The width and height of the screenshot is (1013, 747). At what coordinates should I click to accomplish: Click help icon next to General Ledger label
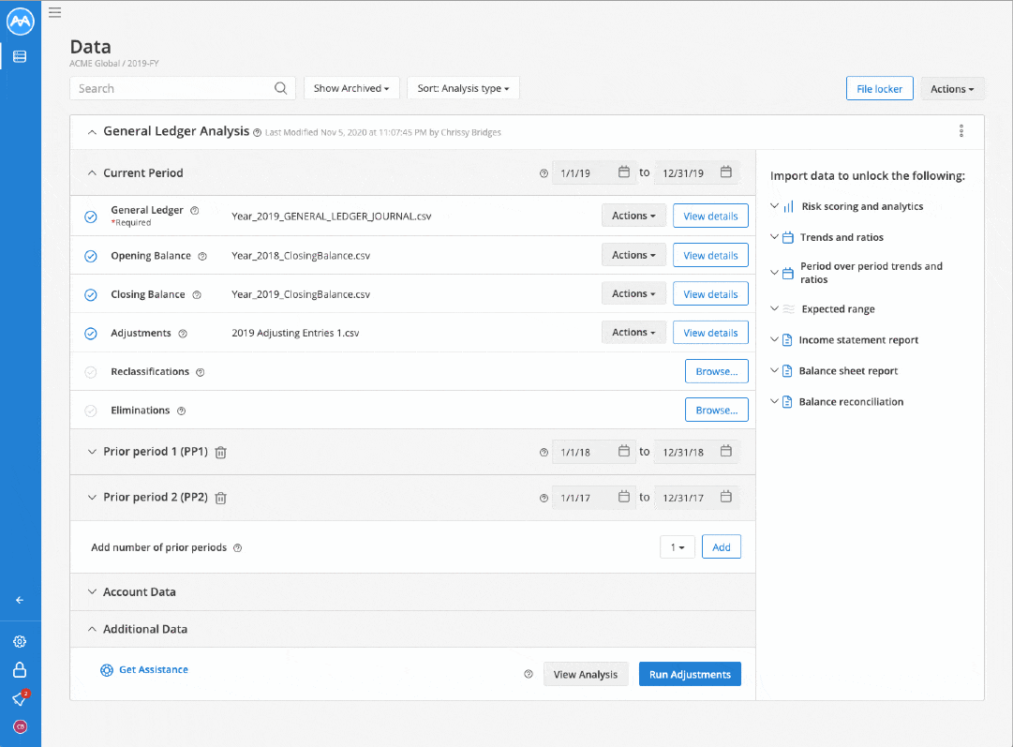coord(195,210)
